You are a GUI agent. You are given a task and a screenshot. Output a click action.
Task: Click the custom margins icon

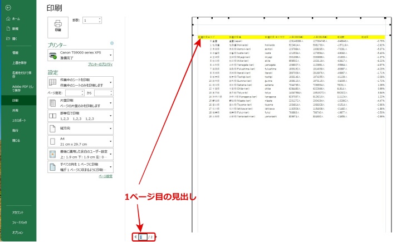[x=53, y=154]
